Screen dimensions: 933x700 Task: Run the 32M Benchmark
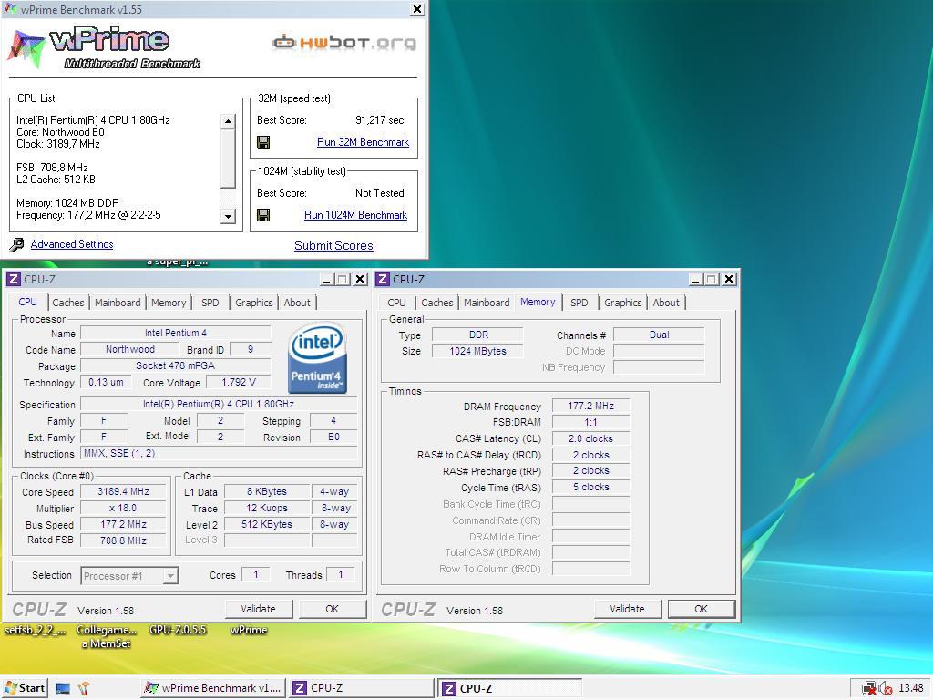tap(363, 142)
